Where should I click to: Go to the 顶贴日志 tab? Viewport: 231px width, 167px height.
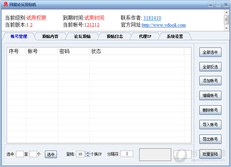[115, 37]
